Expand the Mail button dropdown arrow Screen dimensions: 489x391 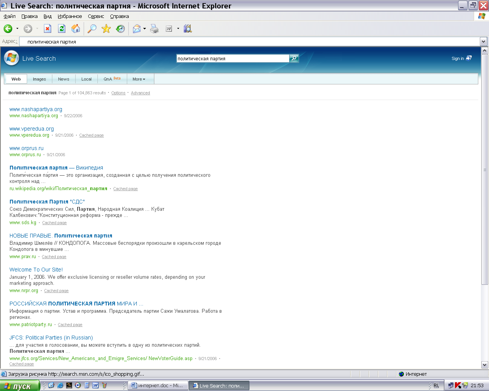(144, 29)
